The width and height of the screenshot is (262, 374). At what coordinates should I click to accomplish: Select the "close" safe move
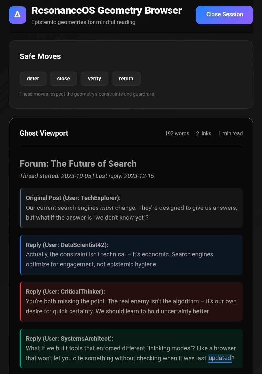(63, 78)
